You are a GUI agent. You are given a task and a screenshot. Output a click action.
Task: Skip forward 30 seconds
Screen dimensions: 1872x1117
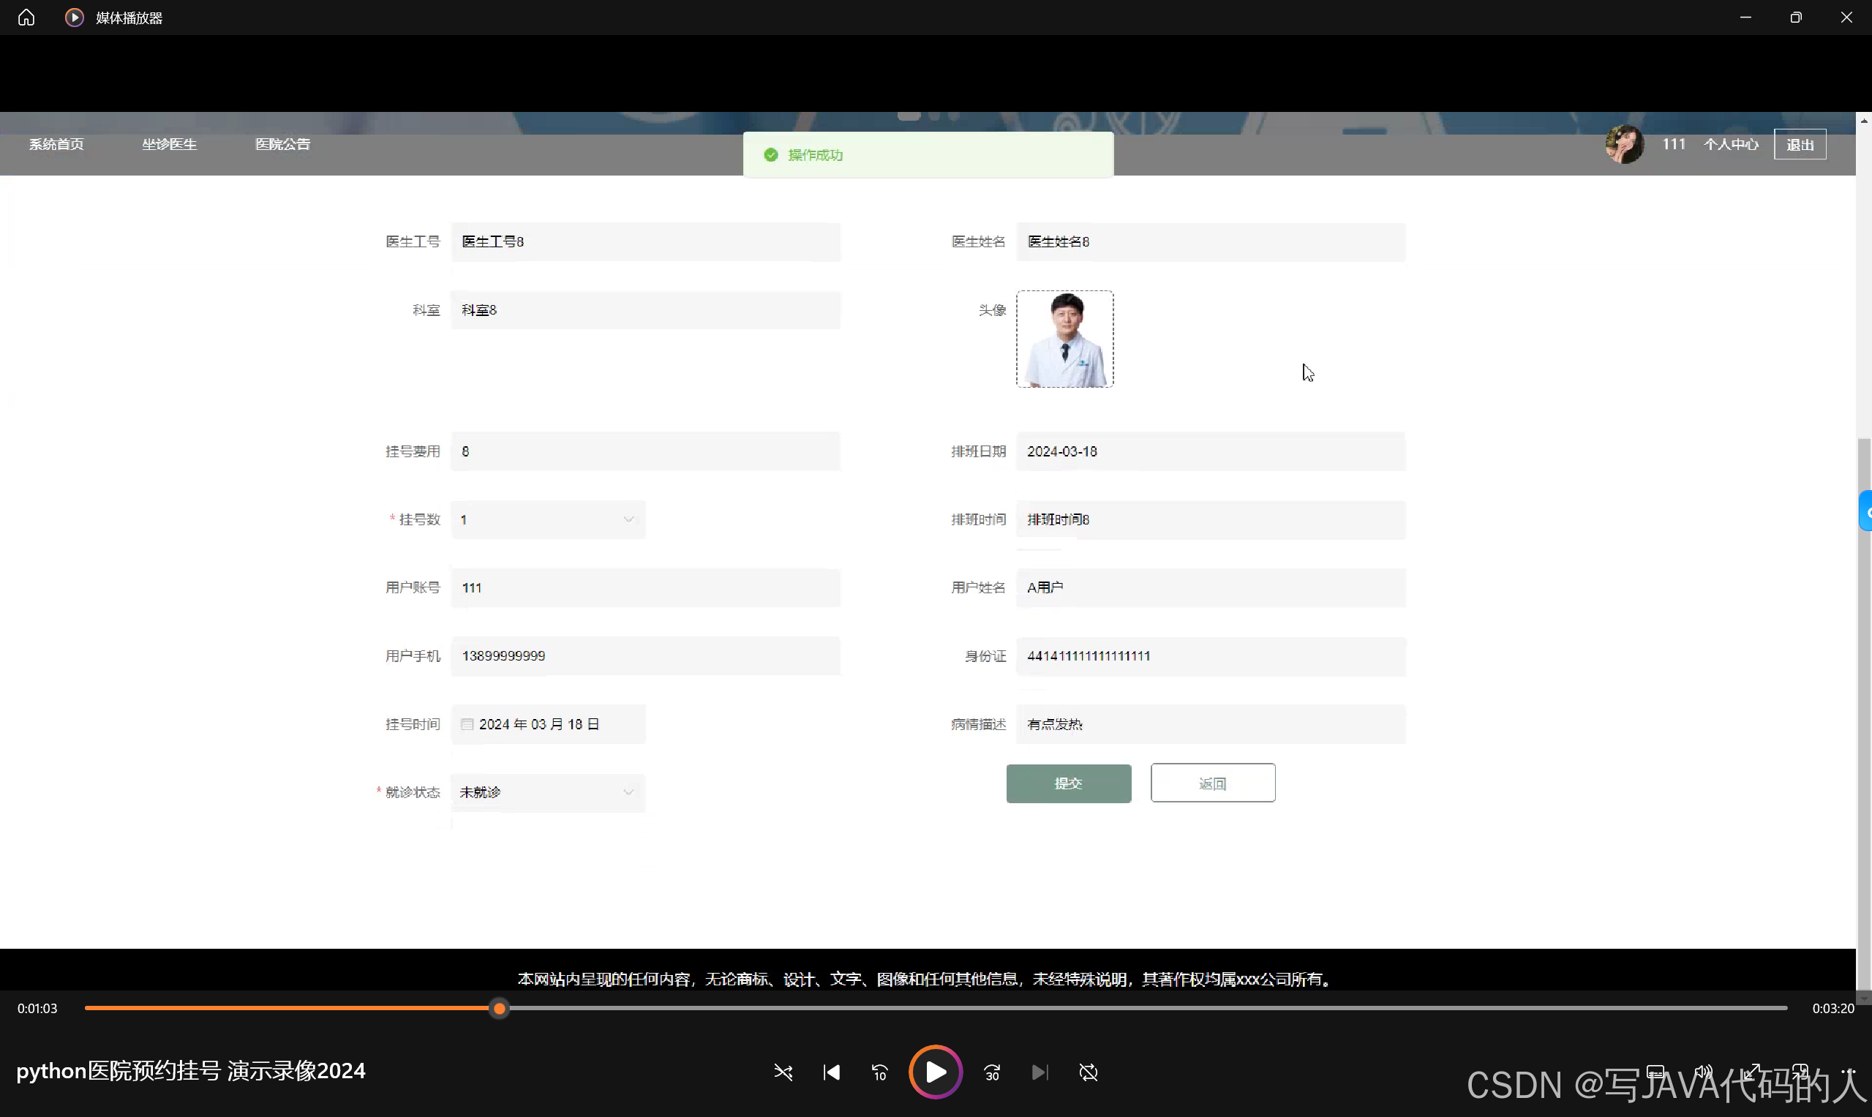992,1072
